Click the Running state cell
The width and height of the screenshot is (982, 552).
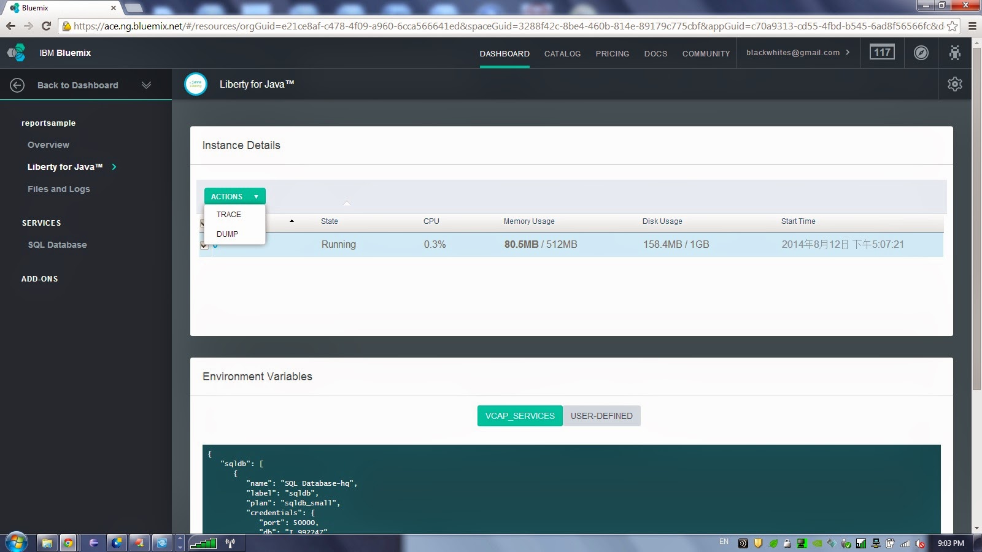[338, 244]
